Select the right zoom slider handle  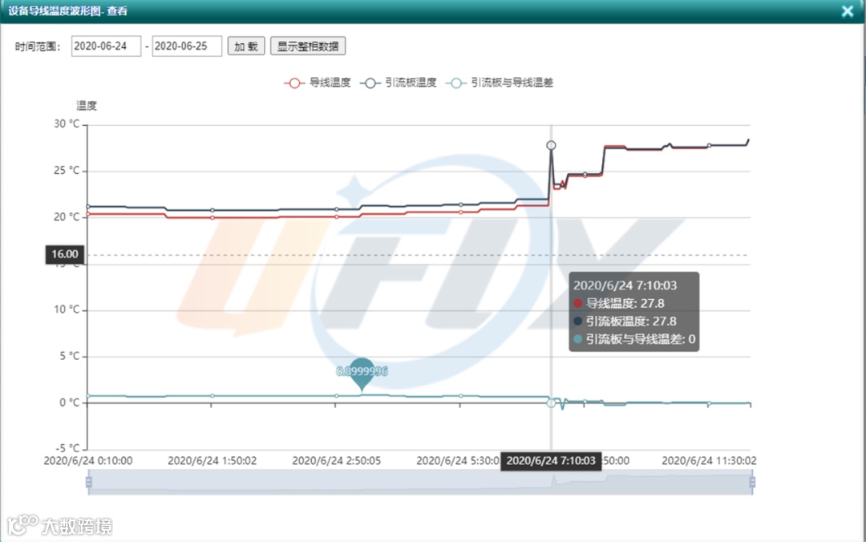[x=752, y=483]
